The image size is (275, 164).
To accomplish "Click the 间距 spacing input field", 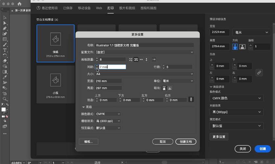I will [113, 67].
